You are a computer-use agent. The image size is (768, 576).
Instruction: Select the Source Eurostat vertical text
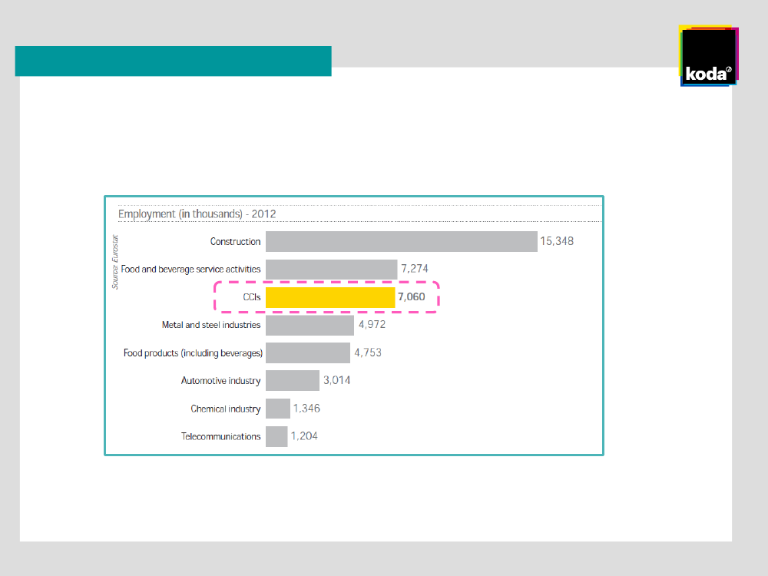point(115,261)
